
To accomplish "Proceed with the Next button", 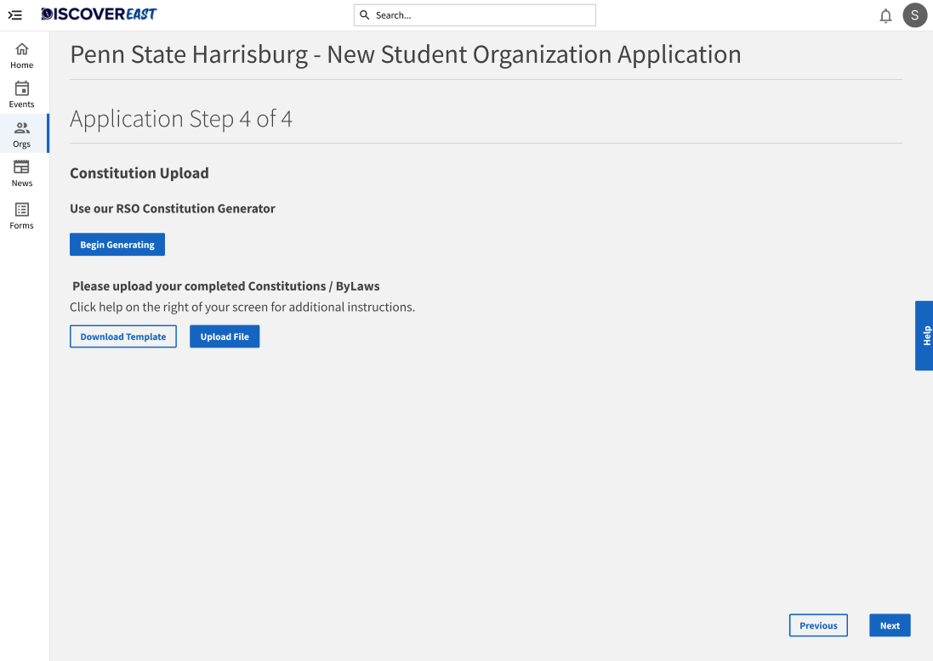I will (x=890, y=625).
